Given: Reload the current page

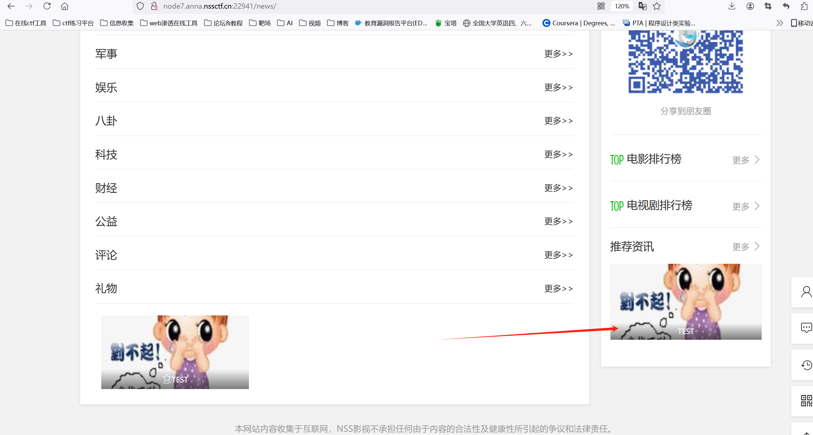Looking at the screenshot, I should (x=47, y=6).
